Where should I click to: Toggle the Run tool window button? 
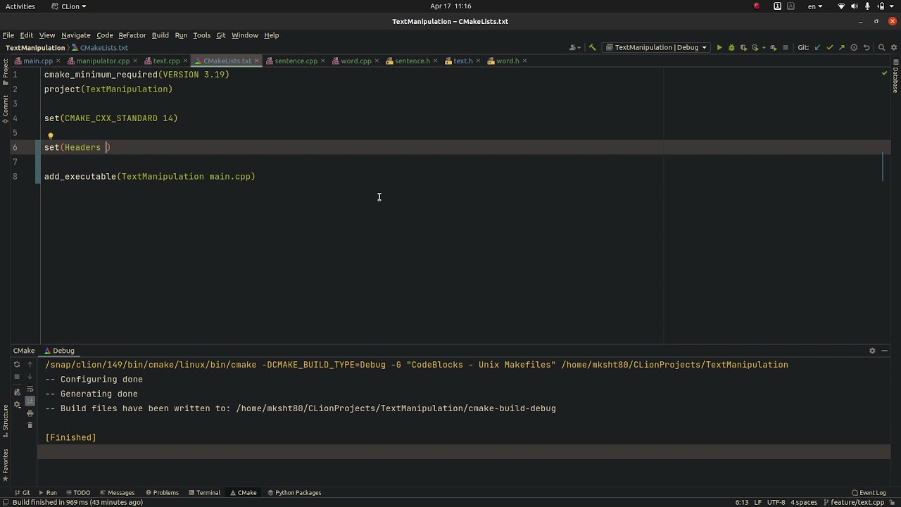tap(47, 493)
